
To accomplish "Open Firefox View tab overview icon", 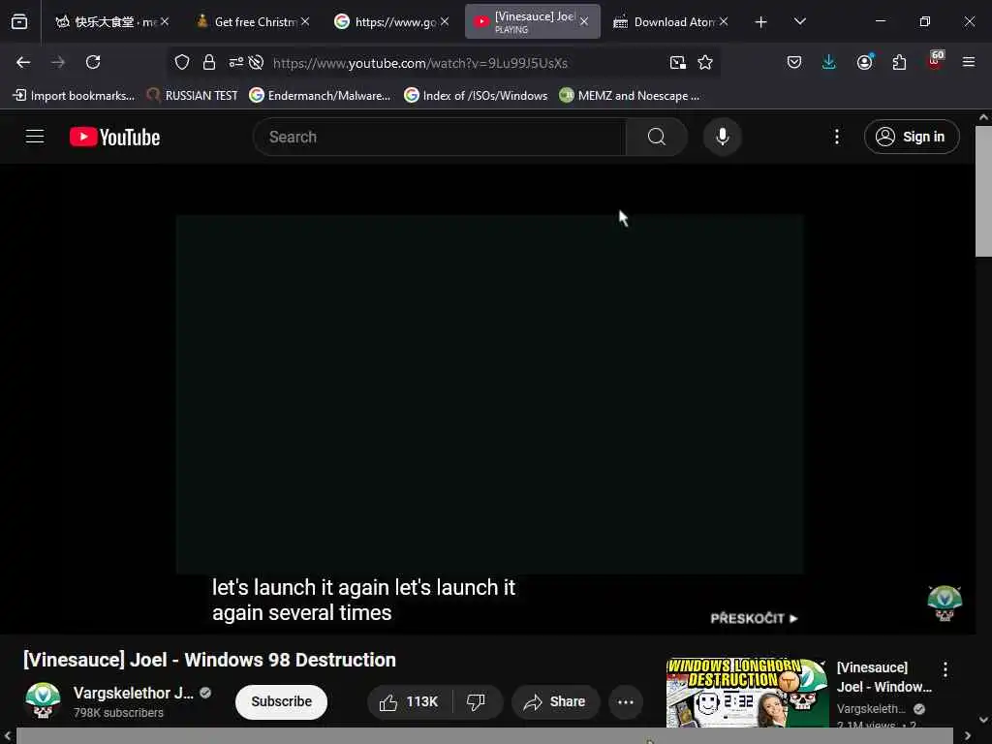I will point(19,22).
